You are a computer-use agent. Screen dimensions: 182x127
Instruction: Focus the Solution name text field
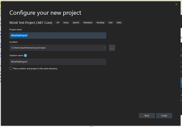[58, 62]
